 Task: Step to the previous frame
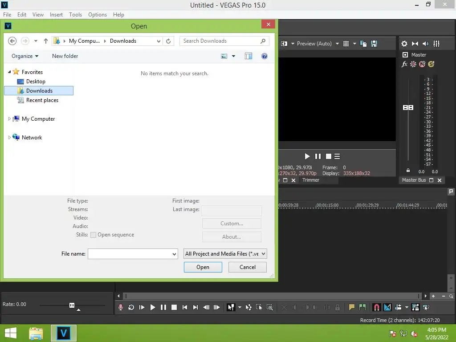(x=206, y=307)
